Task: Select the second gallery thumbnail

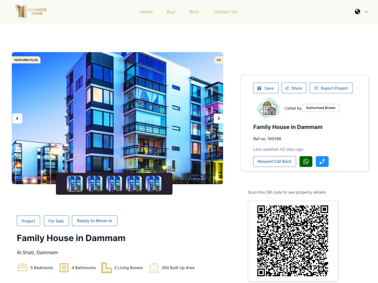Action: click(x=94, y=184)
